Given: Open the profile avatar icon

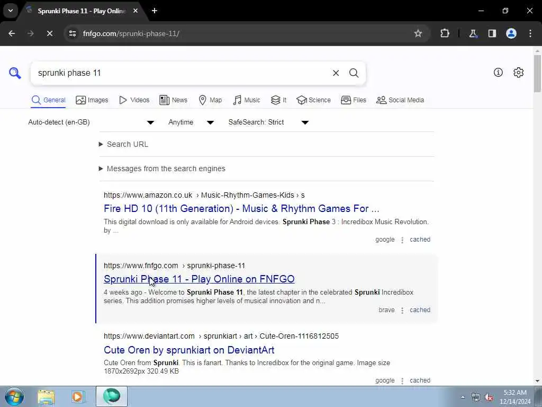Looking at the screenshot, I should point(511,33).
